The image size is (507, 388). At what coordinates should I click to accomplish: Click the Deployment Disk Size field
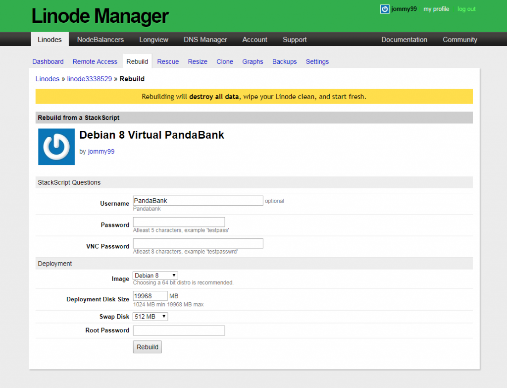[x=150, y=296]
